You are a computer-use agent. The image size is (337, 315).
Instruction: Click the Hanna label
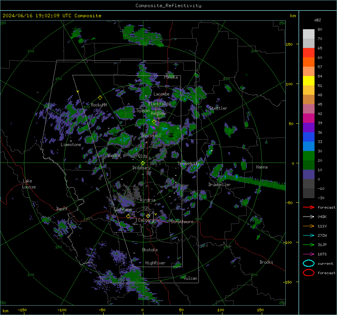(x=262, y=167)
